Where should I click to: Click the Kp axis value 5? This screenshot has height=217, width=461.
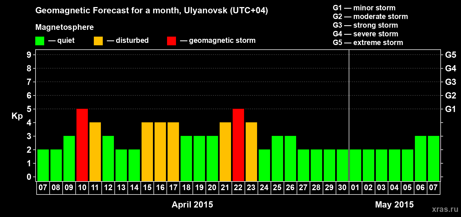(x=29, y=109)
